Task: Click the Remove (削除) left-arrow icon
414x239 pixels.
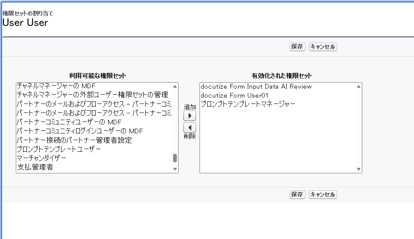Action: pos(190,128)
